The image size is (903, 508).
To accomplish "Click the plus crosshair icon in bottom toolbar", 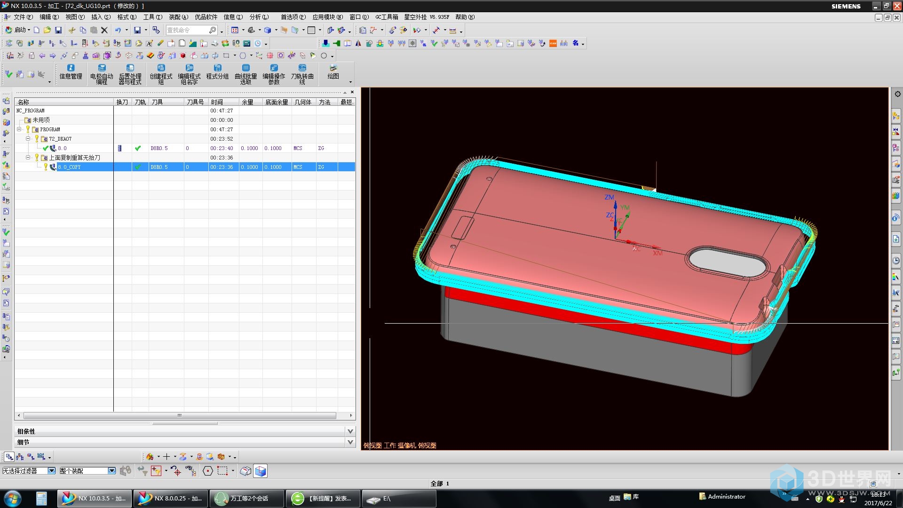I will click(166, 457).
